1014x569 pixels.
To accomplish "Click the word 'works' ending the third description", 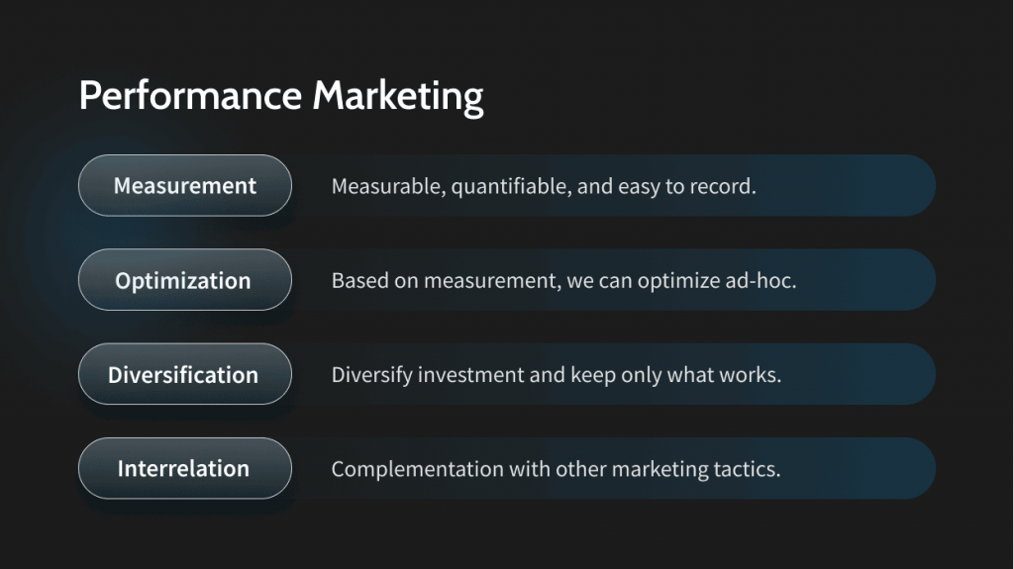I will click(x=754, y=375).
